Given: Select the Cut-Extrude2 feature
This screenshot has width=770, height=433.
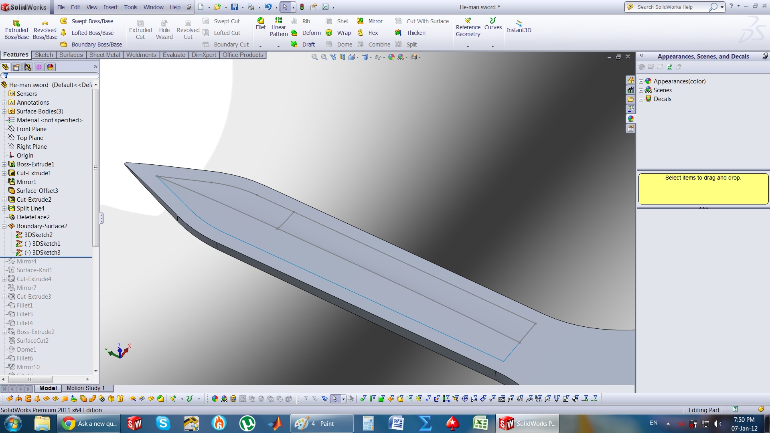Looking at the screenshot, I should click(x=34, y=200).
